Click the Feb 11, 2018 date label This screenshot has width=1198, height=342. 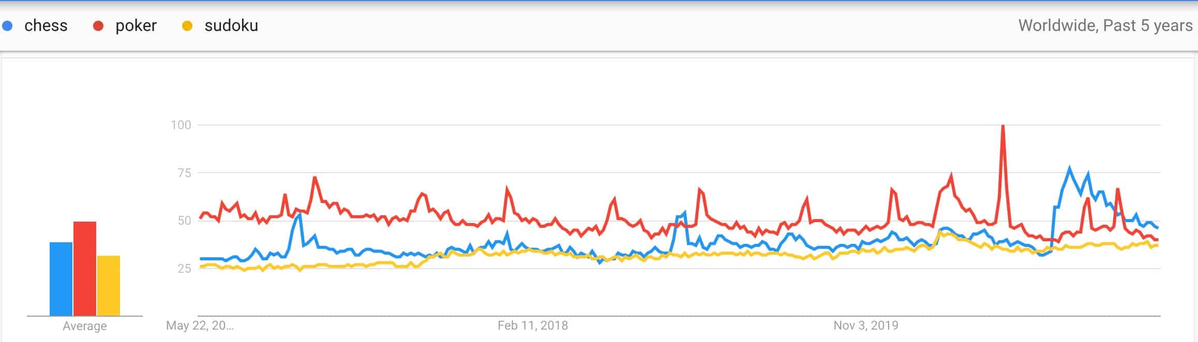pyautogui.click(x=533, y=325)
